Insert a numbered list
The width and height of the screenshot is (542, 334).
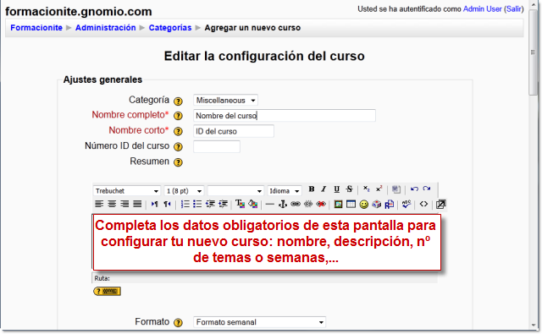[x=185, y=205]
